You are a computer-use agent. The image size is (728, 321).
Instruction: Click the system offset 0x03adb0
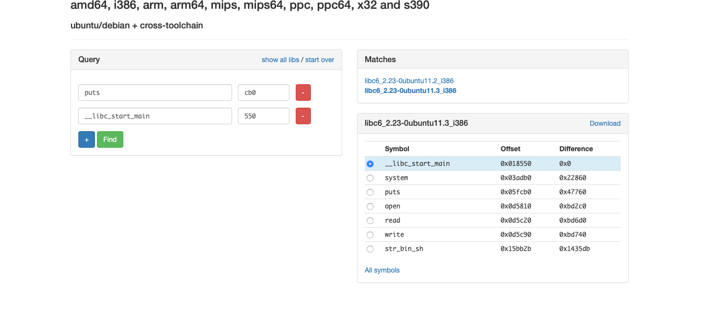(x=516, y=178)
